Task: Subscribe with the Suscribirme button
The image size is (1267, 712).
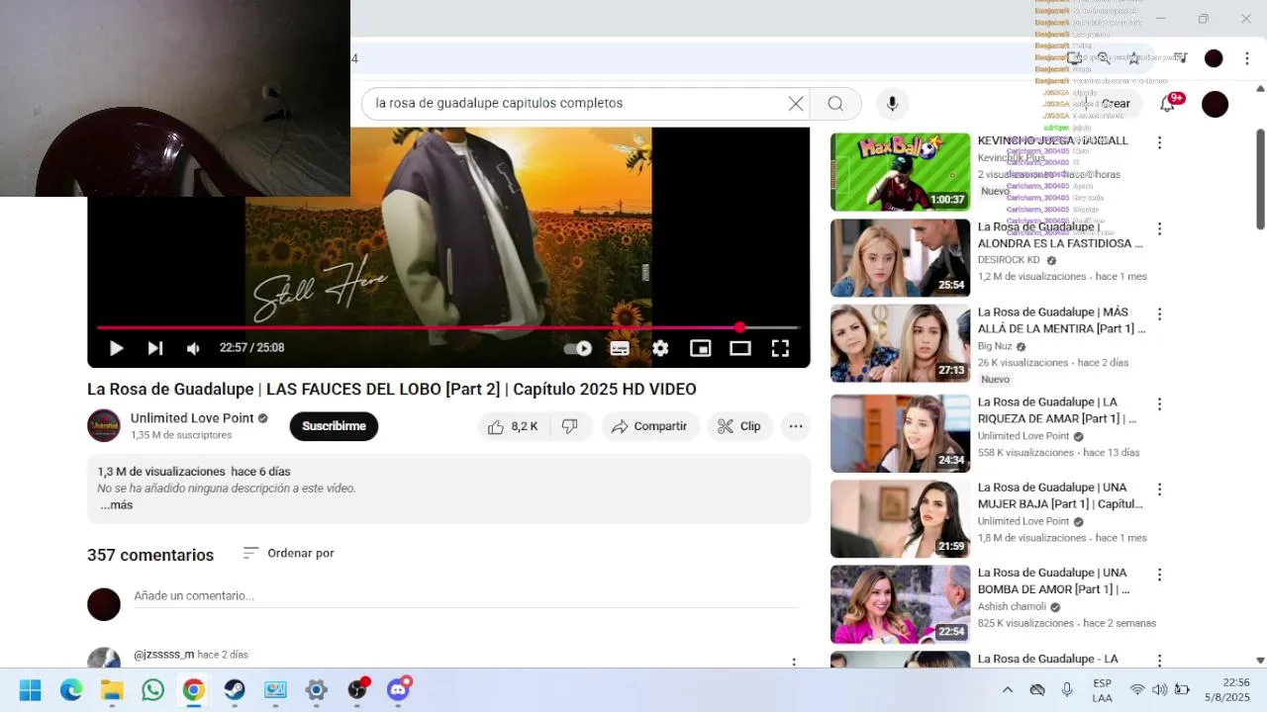Action: coord(334,426)
